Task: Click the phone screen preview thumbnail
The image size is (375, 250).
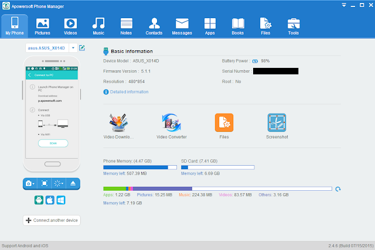Action: (52, 112)
